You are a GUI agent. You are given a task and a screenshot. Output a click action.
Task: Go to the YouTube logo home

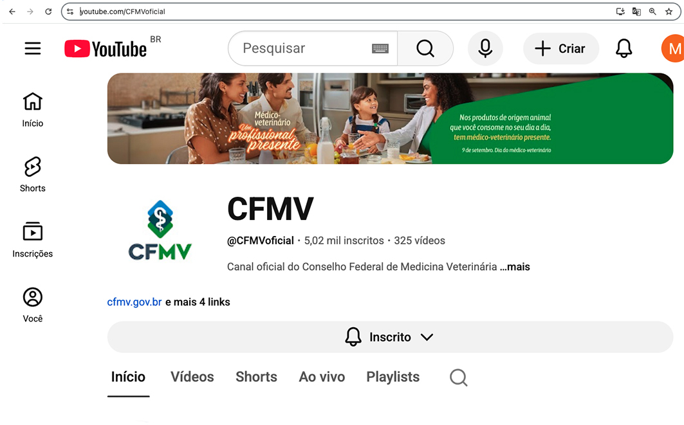tap(106, 49)
